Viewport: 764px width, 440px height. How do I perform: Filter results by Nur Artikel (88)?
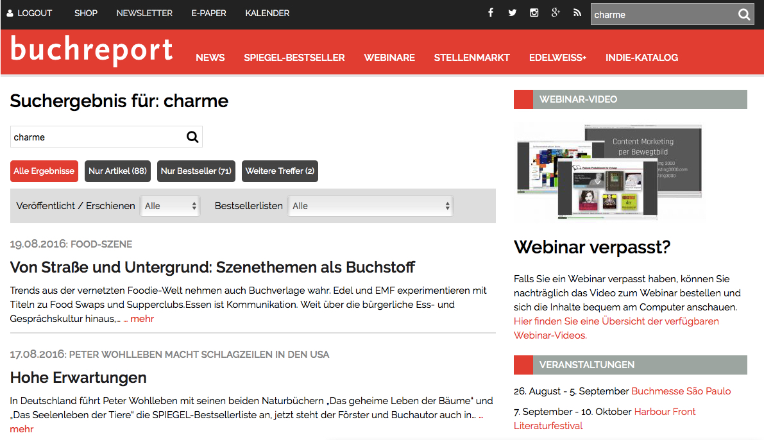coord(117,171)
